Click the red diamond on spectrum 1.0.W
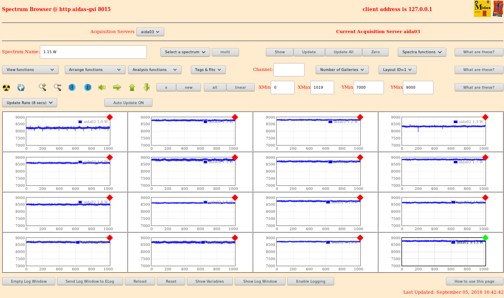 110,117
